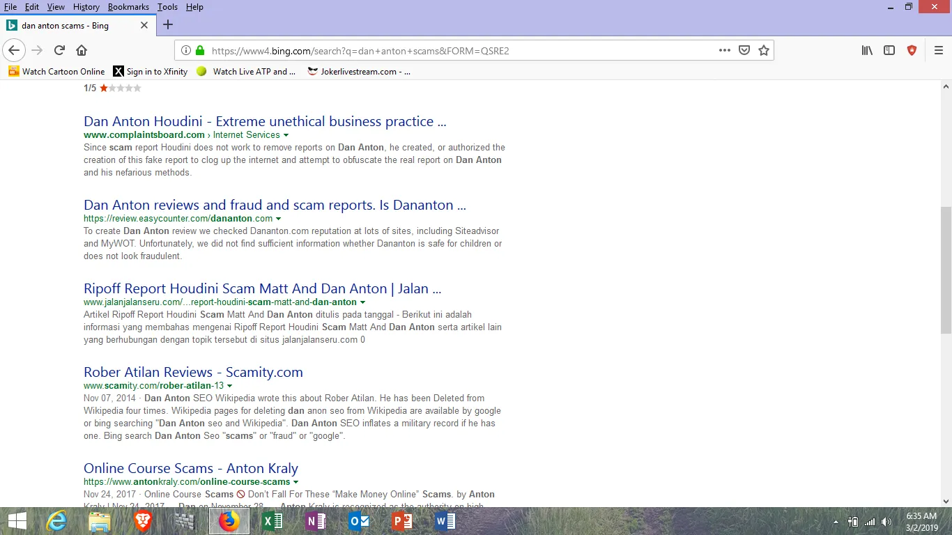
Task: Click the green secure padlock icon
Action: click(x=200, y=50)
